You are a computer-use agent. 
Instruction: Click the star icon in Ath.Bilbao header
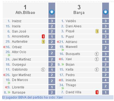(x=52, y=12)
